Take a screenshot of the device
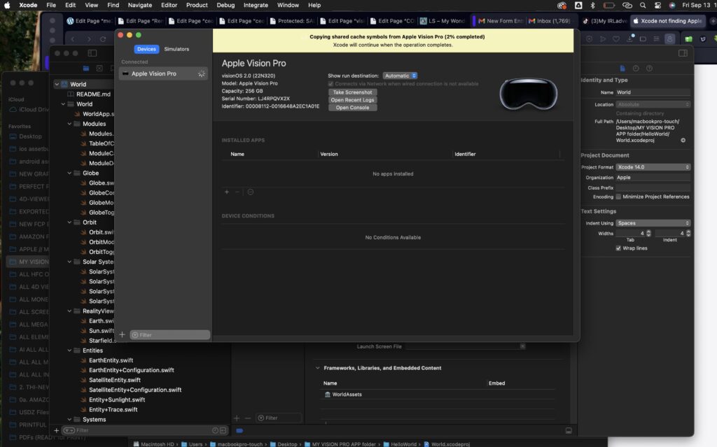The height and width of the screenshot is (447, 717). pos(353,92)
